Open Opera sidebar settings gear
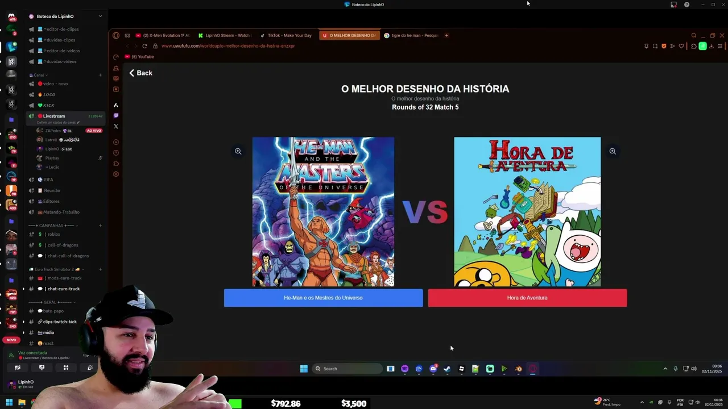The height and width of the screenshot is (409, 728). (116, 174)
